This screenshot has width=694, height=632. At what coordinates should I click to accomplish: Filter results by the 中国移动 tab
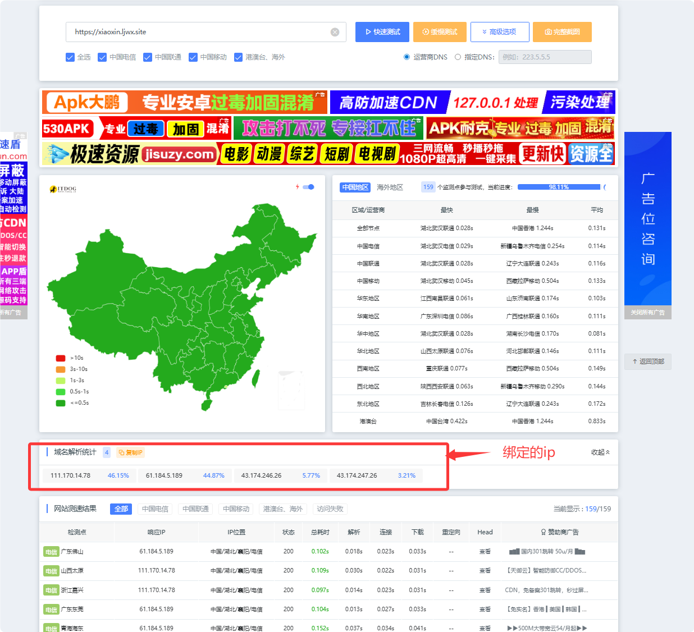coord(236,509)
